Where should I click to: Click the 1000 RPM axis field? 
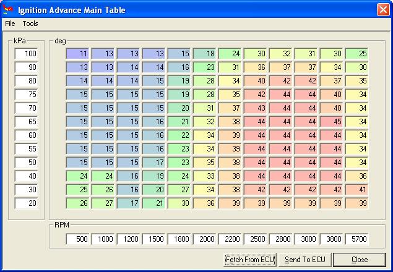click(103, 239)
